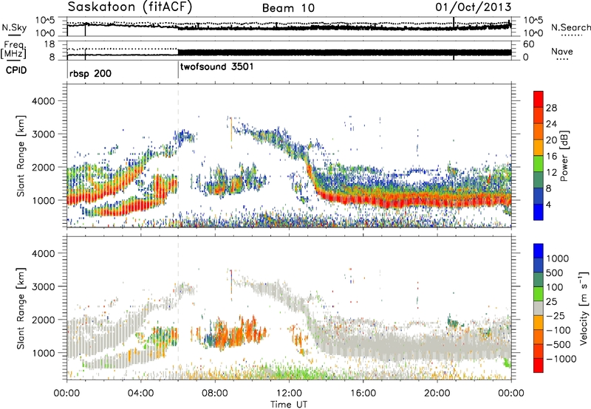
Task: Click the 'Nave' legend label
Action: (x=562, y=51)
